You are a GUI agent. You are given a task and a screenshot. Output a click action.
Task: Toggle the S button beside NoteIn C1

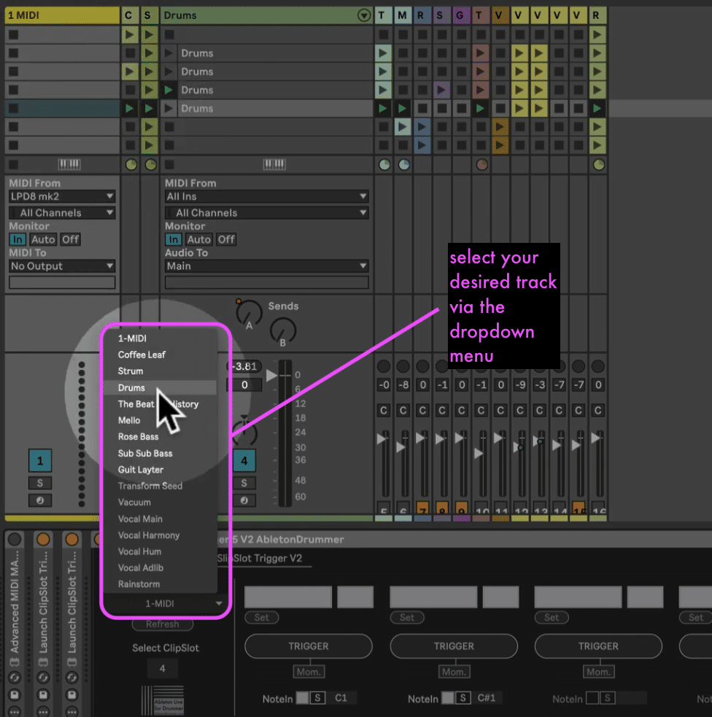click(318, 698)
